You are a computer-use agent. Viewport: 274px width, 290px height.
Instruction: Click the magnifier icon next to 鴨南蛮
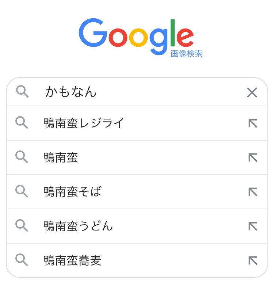(22, 157)
